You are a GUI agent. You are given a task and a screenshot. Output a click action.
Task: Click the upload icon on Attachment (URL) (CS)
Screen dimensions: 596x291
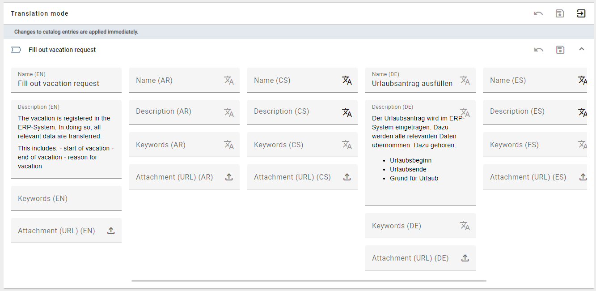pos(347,177)
